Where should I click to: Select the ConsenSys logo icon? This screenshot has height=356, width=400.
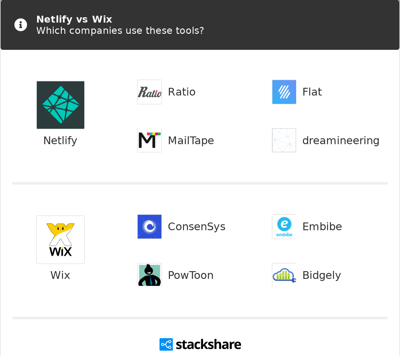pos(150,227)
